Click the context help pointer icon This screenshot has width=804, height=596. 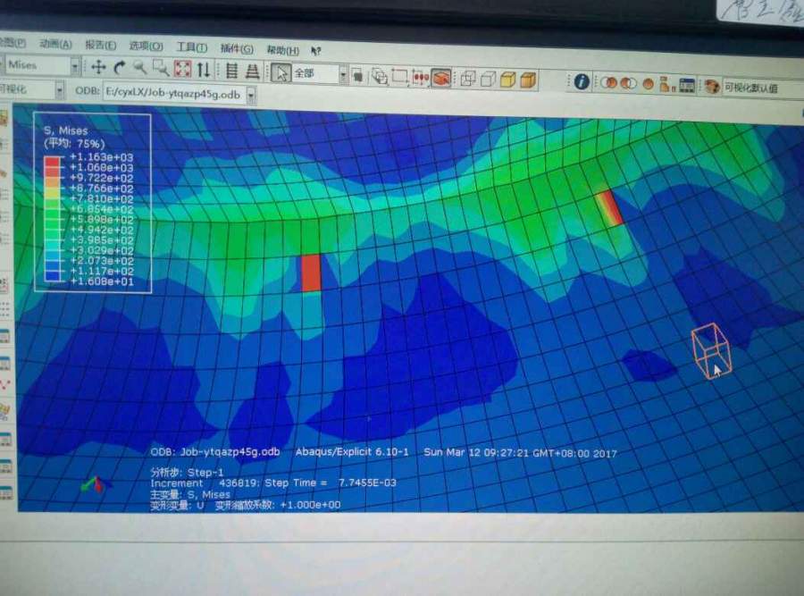click(315, 51)
